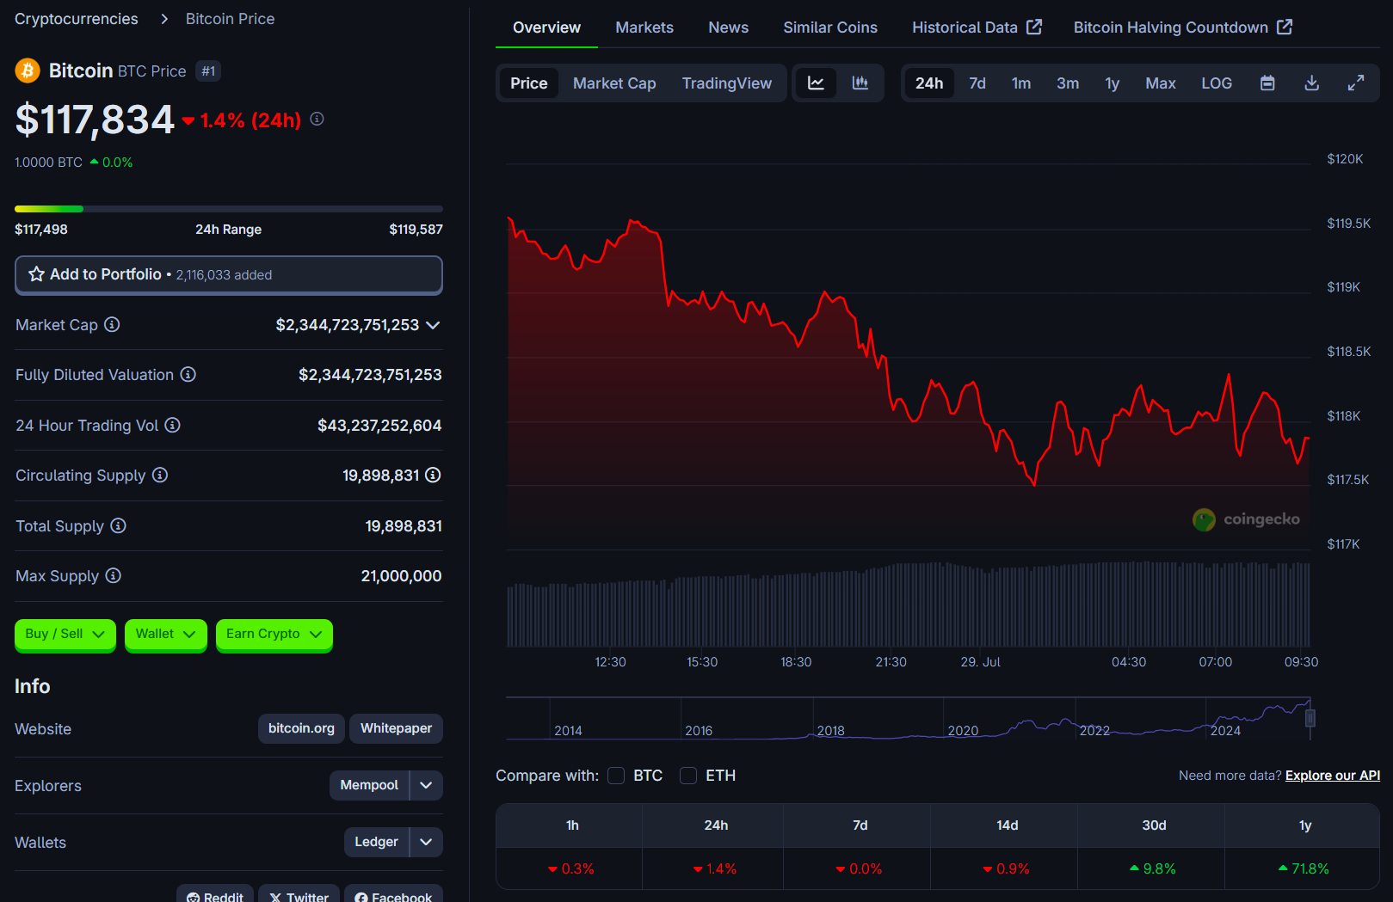Click the Mempool explorer button
Screen dimensions: 1393x902
click(369, 785)
